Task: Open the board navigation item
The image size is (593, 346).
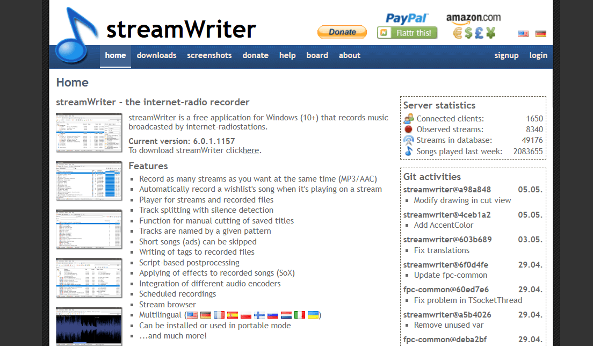Action: 317,55
